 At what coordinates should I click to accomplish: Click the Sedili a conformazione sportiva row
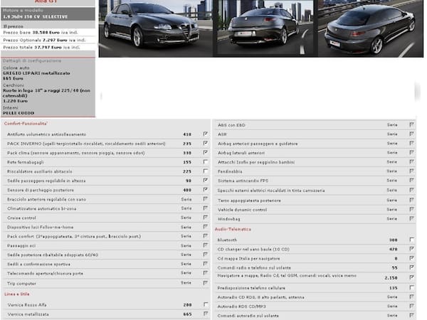[x=105, y=264]
